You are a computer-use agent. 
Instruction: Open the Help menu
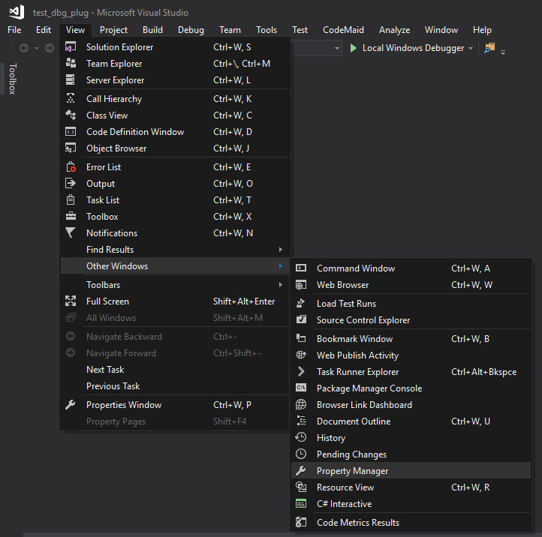tap(482, 30)
